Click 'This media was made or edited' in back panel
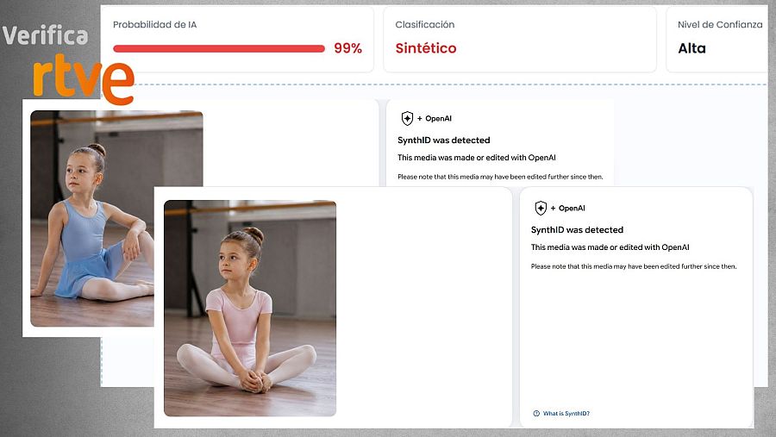776x437 pixels. pyautogui.click(x=477, y=158)
